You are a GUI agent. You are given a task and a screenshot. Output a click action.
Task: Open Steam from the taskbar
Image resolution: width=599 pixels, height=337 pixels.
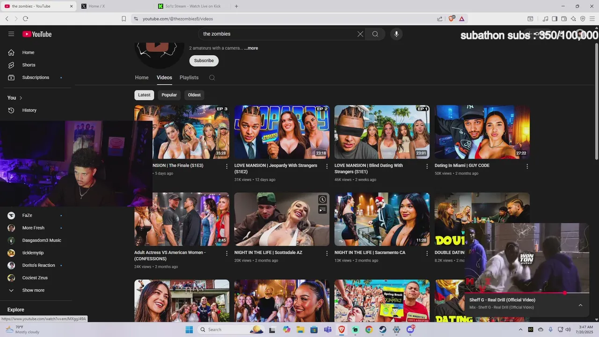383,330
